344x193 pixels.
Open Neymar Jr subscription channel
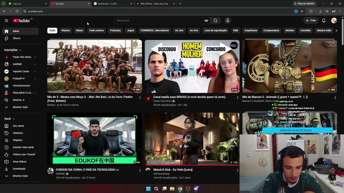click(20, 100)
